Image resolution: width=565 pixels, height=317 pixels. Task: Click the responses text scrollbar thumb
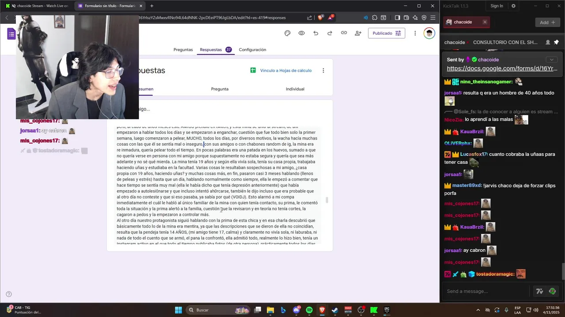click(327, 200)
